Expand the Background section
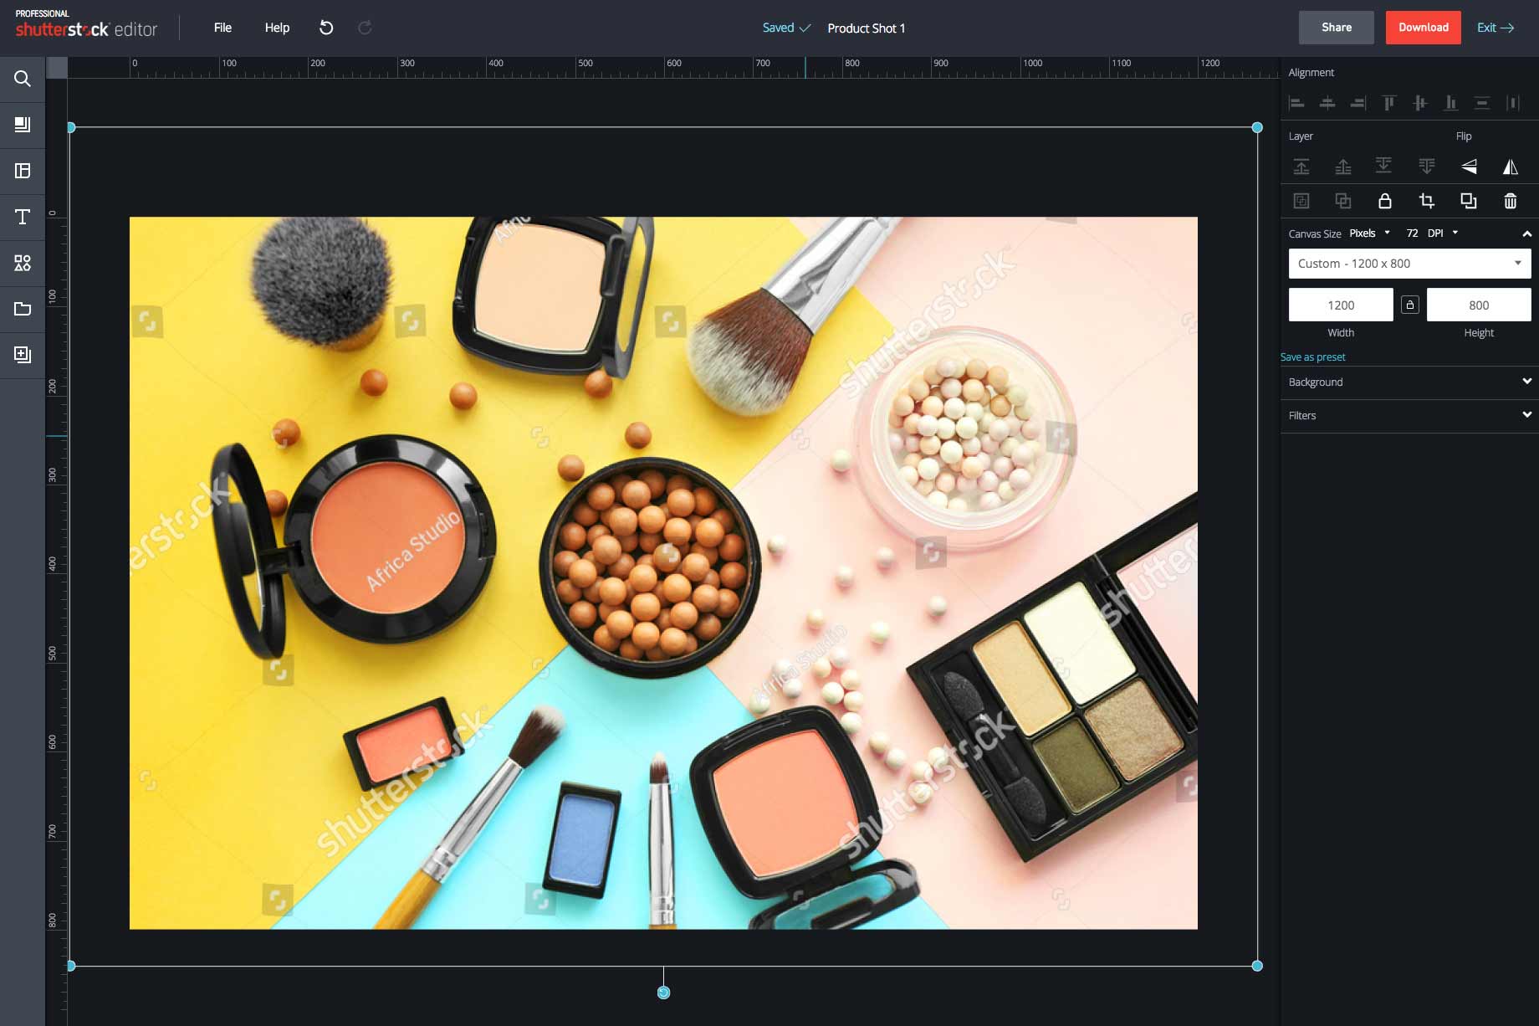 (x=1409, y=382)
